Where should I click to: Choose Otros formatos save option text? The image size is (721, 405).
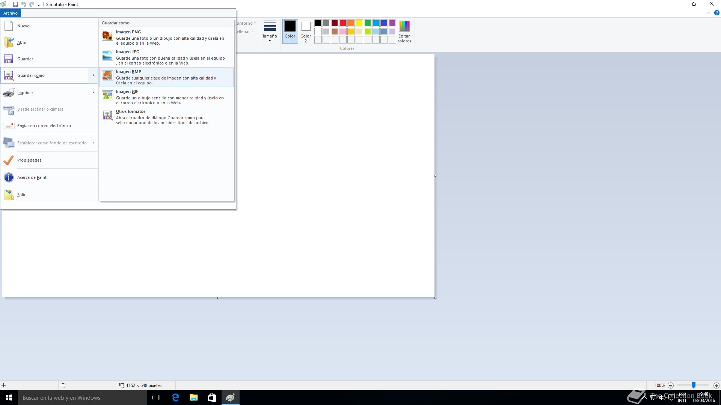131,111
